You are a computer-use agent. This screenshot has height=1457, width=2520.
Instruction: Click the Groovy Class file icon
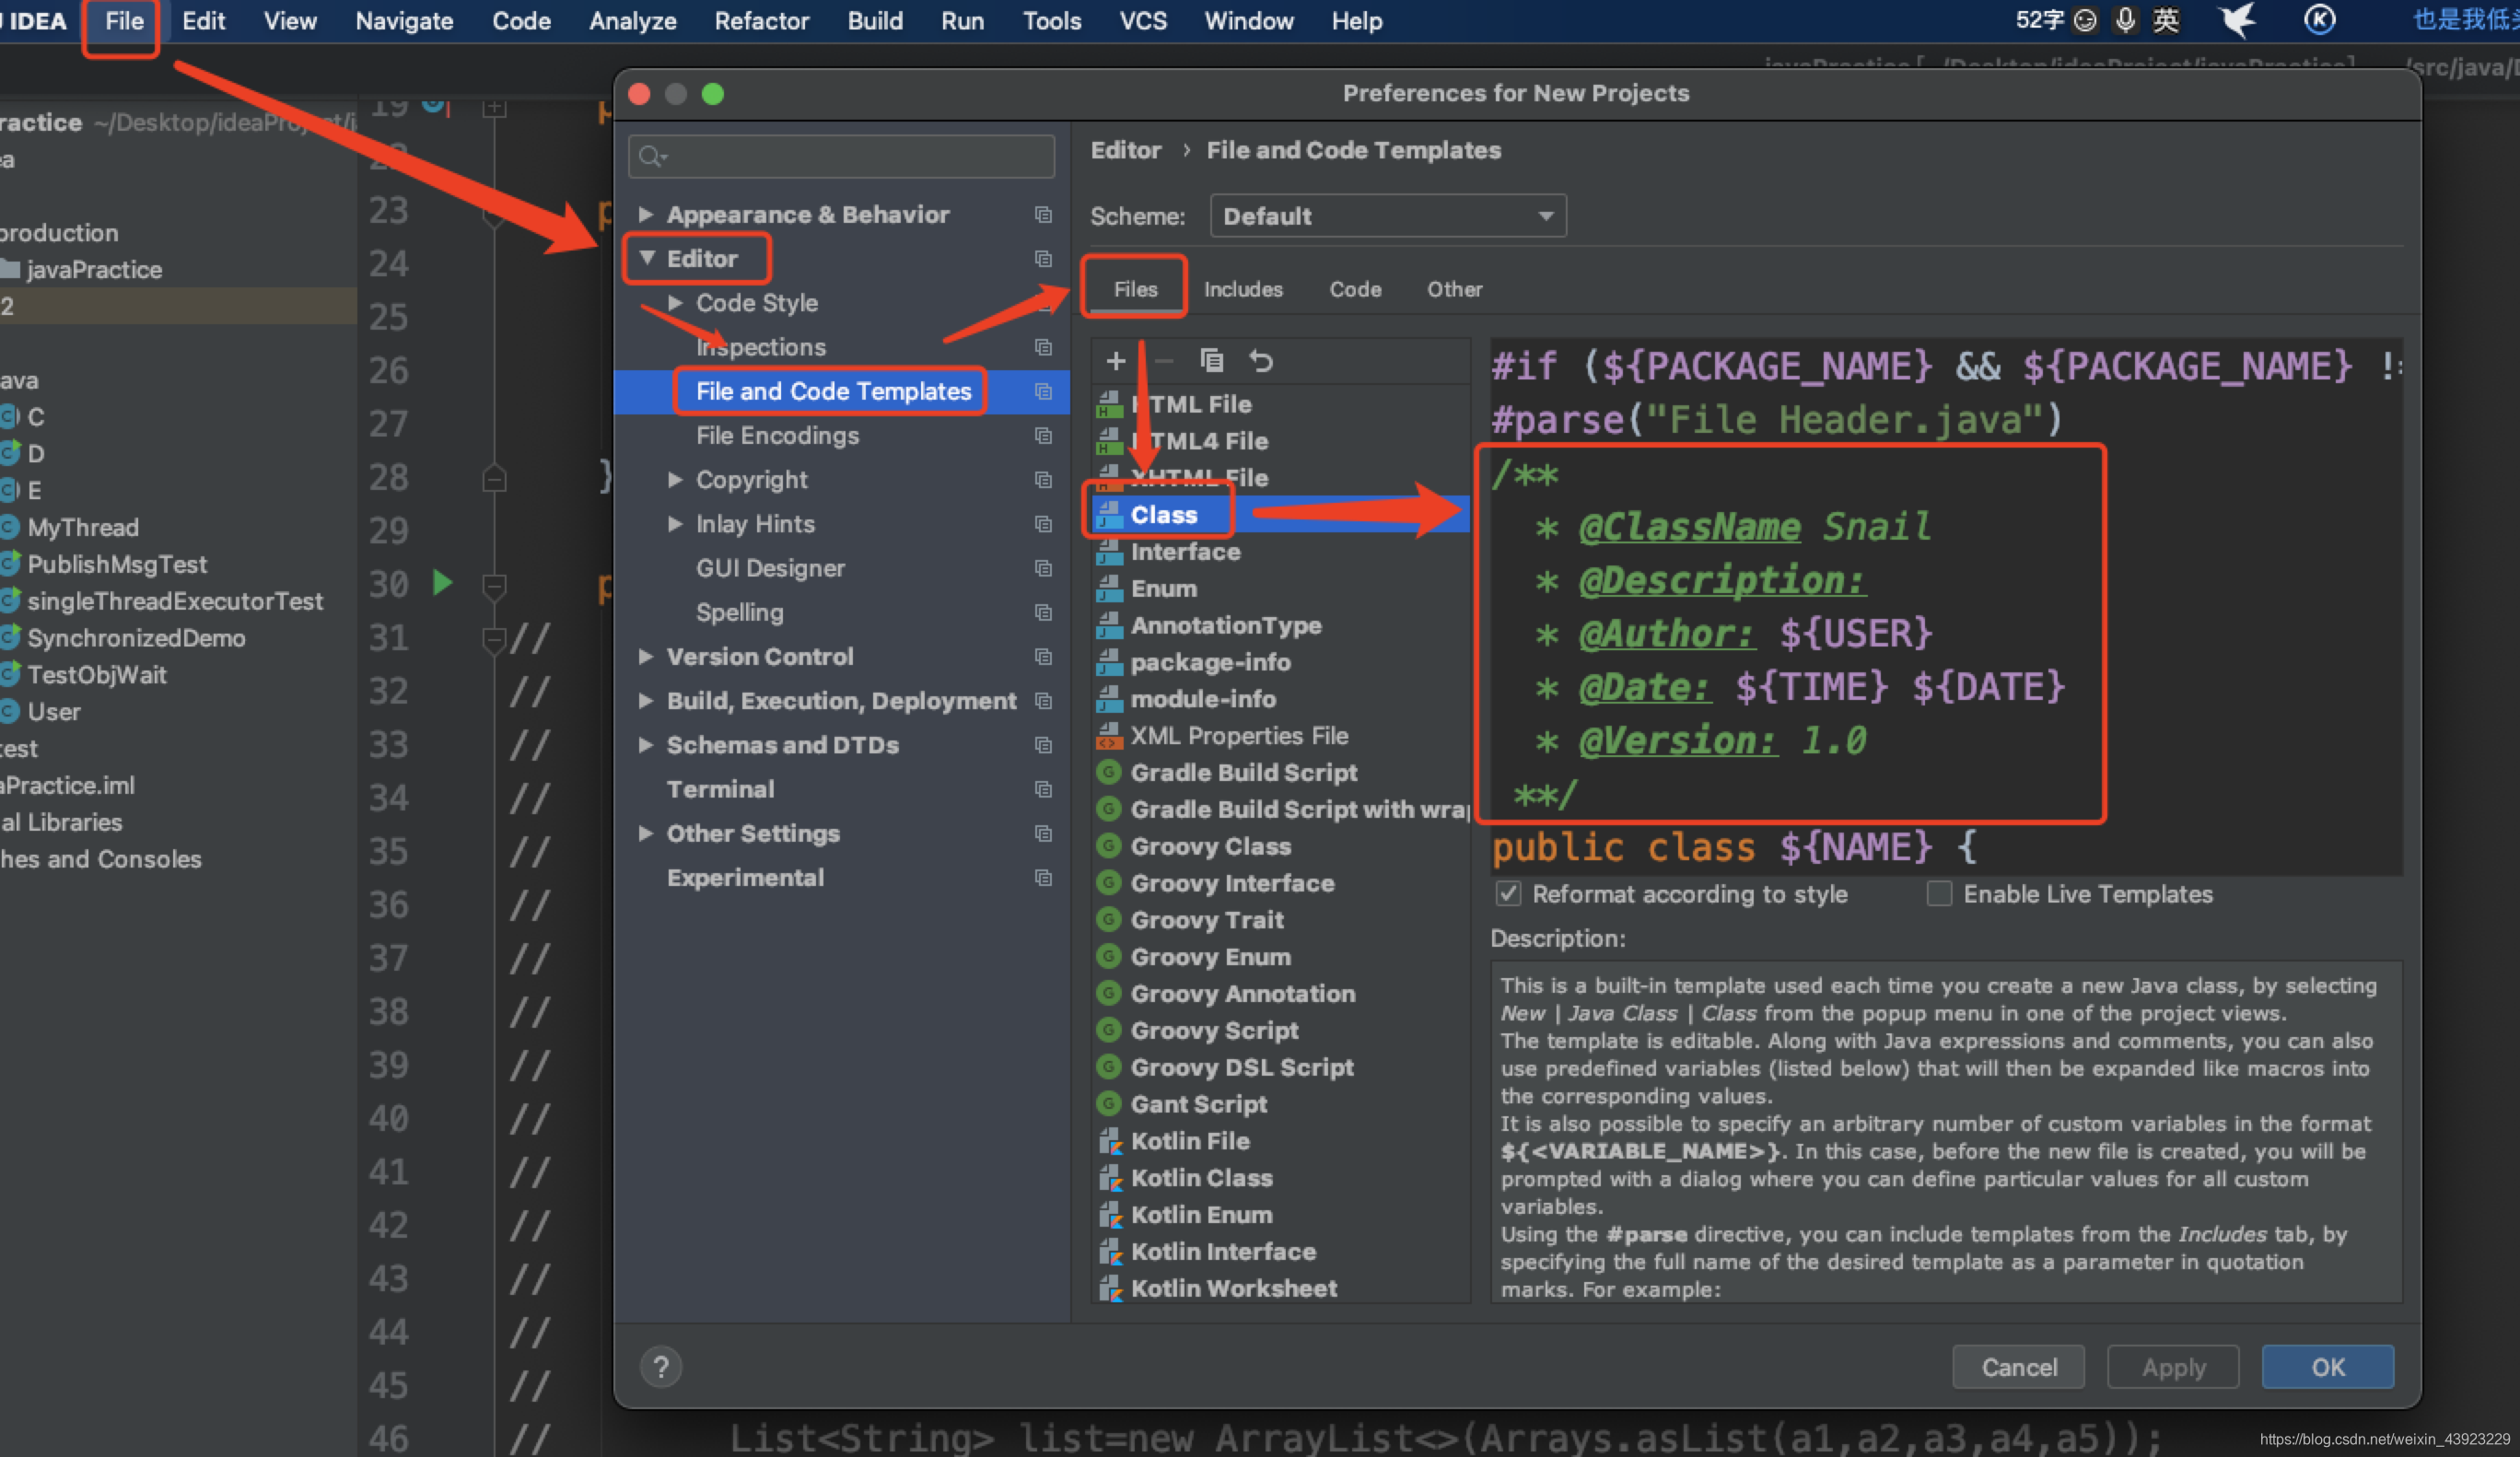pos(1108,846)
